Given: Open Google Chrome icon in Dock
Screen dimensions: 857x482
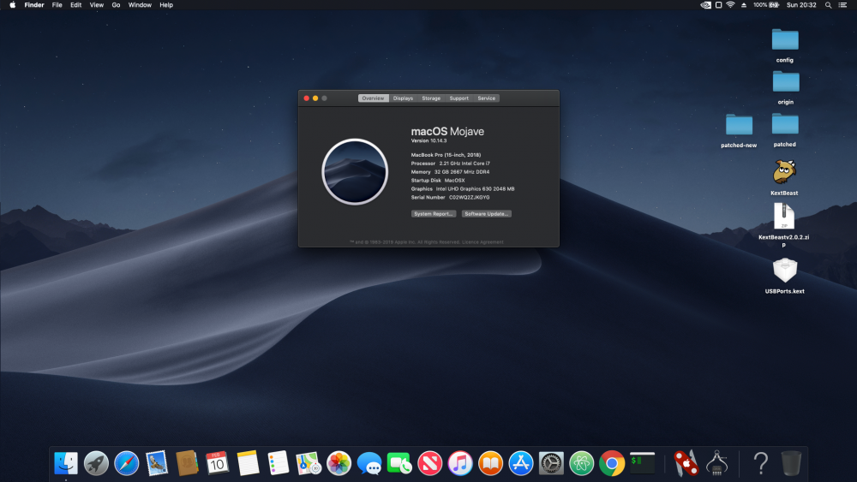Looking at the screenshot, I should pos(612,463).
